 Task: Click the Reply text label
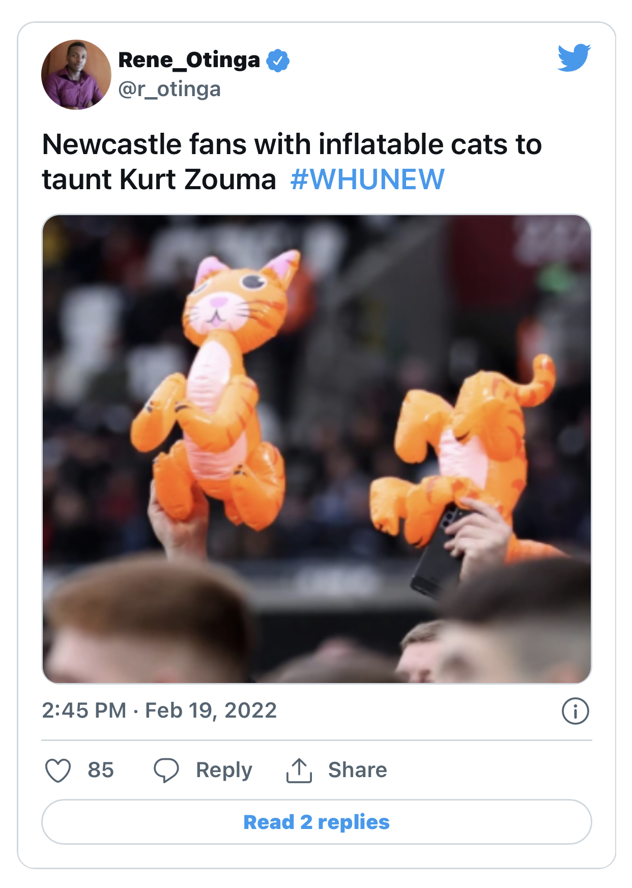(x=224, y=770)
